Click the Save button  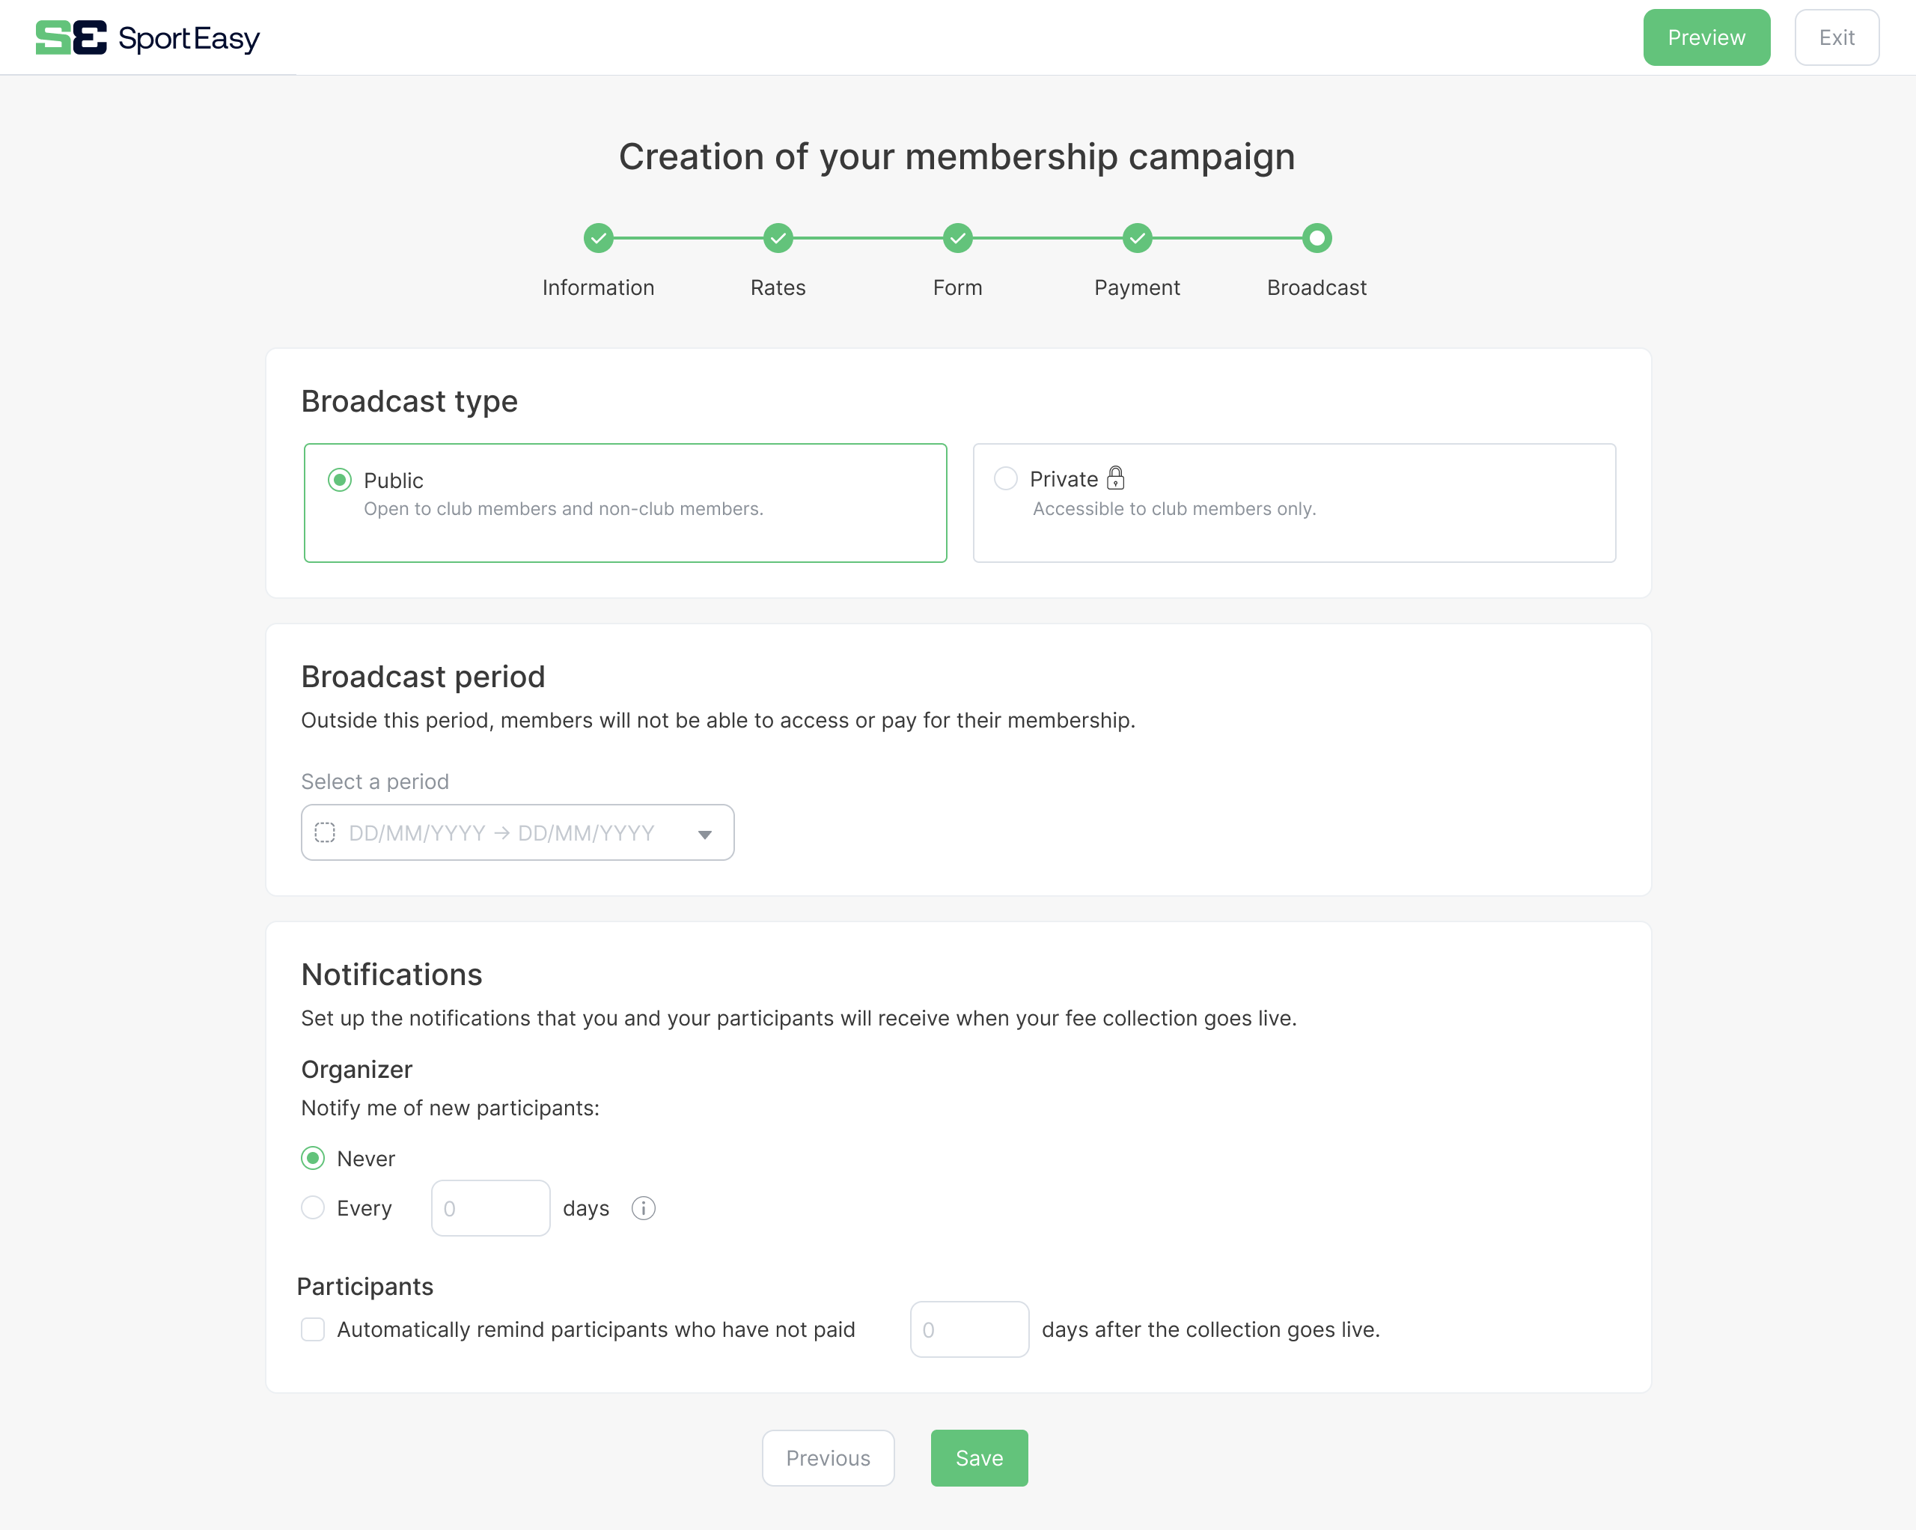point(978,1458)
